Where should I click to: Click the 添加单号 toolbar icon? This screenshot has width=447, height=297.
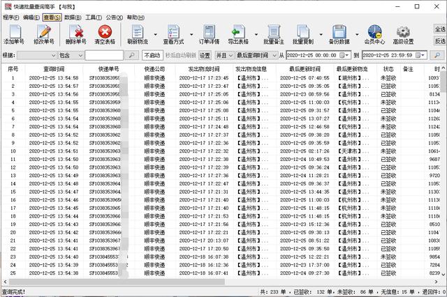(x=13, y=33)
